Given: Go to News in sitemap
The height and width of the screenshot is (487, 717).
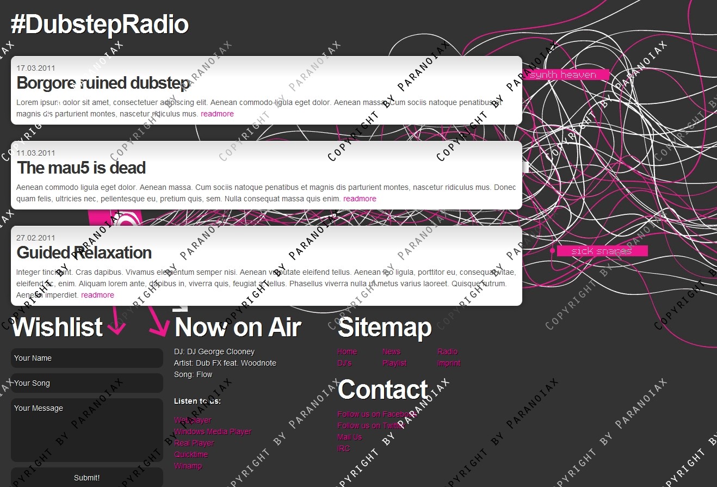Looking at the screenshot, I should click(x=391, y=352).
